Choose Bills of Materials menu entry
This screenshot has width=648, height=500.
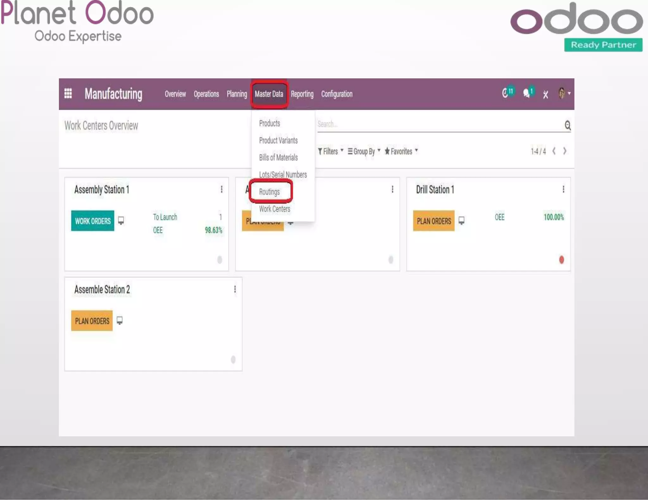278,157
